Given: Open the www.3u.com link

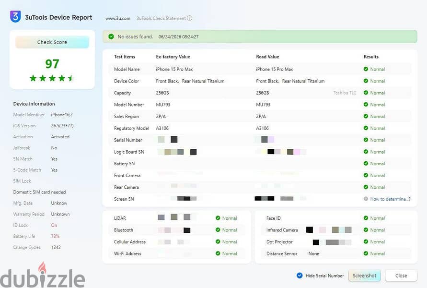Looking at the screenshot, I should [118, 18].
